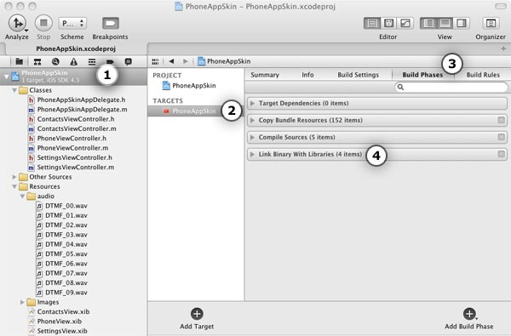Switch to the Build Phases tab
The height and width of the screenshot is (336, 511).
point(422,75)
